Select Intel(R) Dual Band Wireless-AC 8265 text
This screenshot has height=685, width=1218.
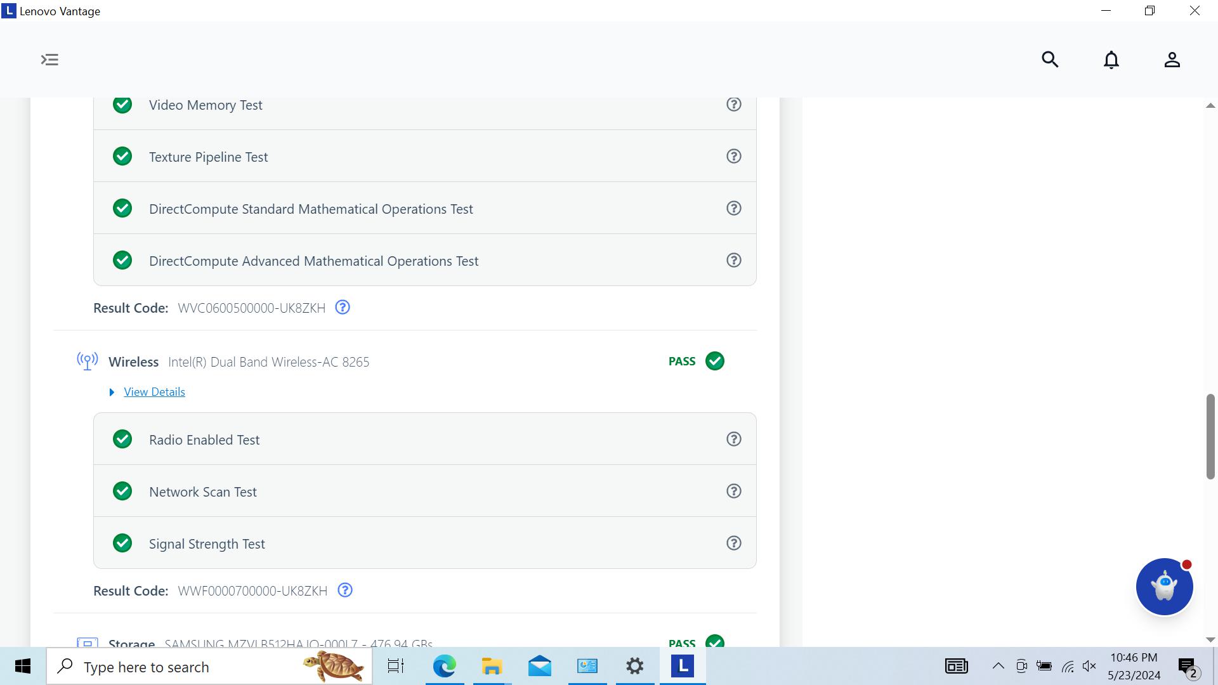pos(268,362)
